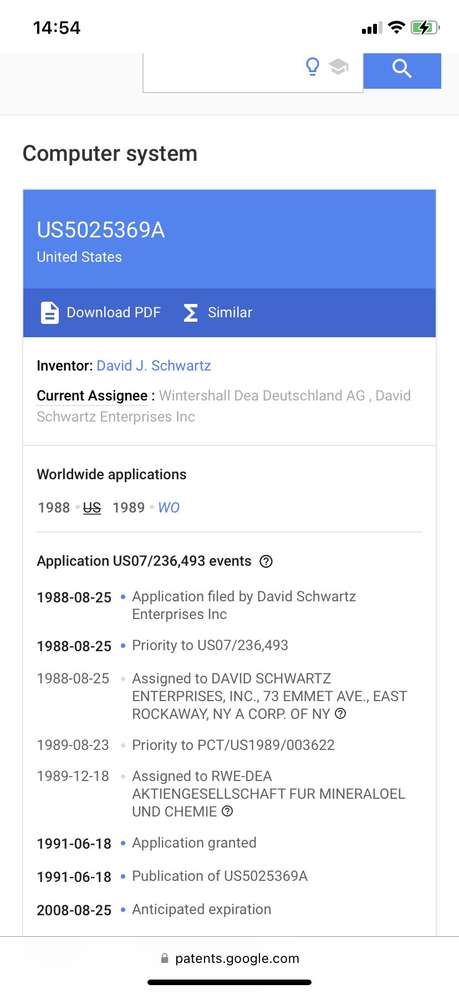Open inventor David J. Schwartz link
Image resolution: width=459 pixels, height=994 pixels.
click(x=154, y=366)
